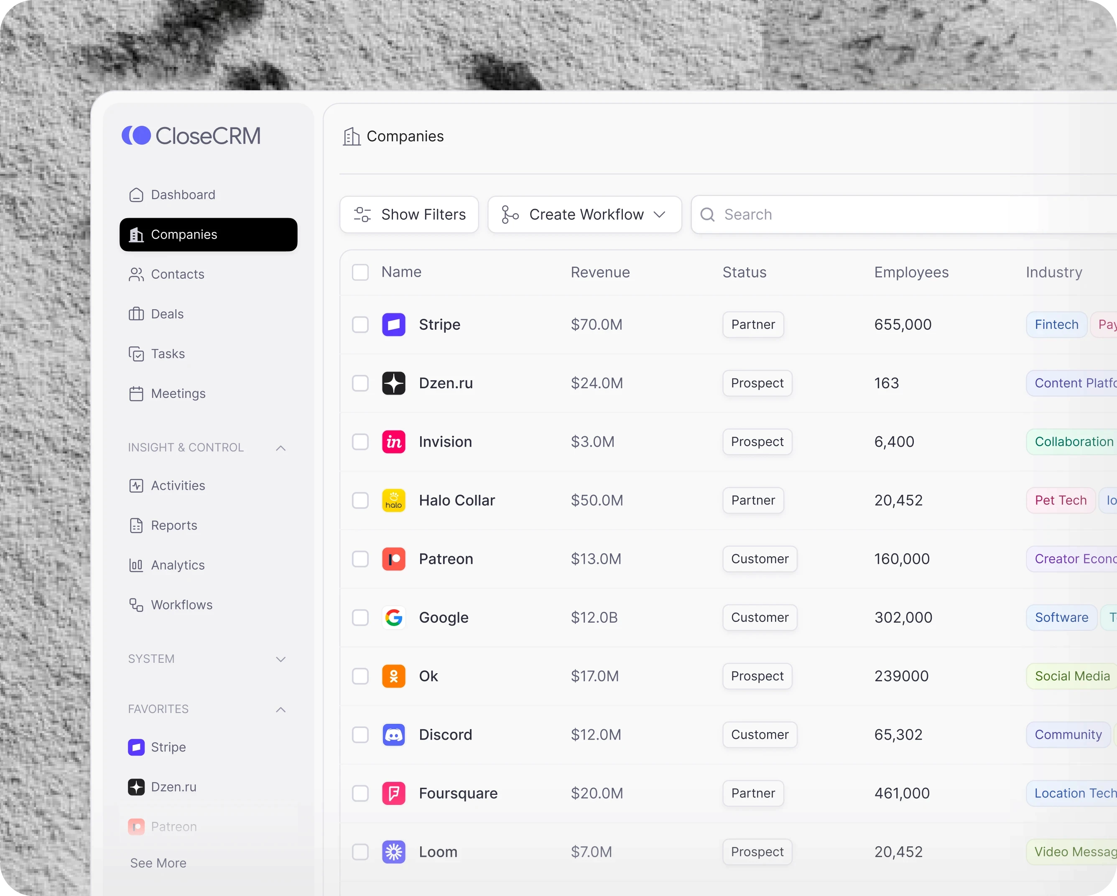Click the Activities pulse icon
The height and width of the screenshot is (896, 1117).
pos(136,486)
